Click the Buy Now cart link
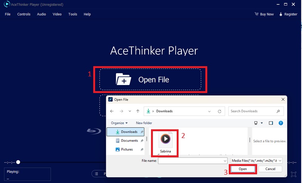Screen dimensions: 302x183 (x=264, y=14)
